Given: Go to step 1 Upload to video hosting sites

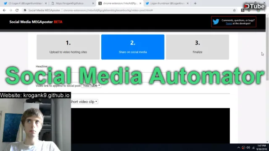Looking at the screenshot, I should click(68, 47).
